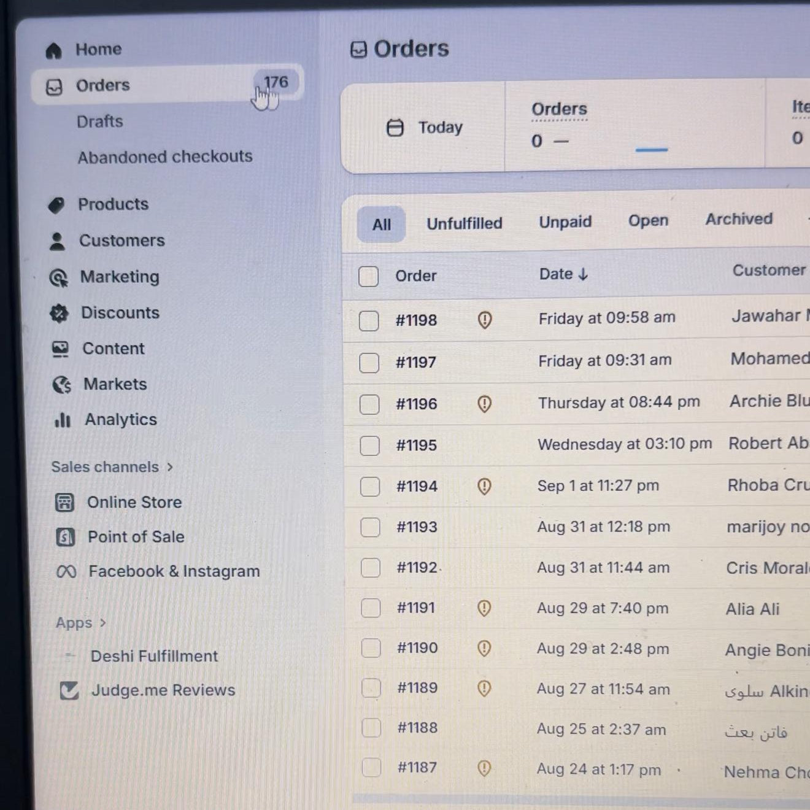Open Abandoned checkouts link
The image size is (810, 810).
coord(165,157)
